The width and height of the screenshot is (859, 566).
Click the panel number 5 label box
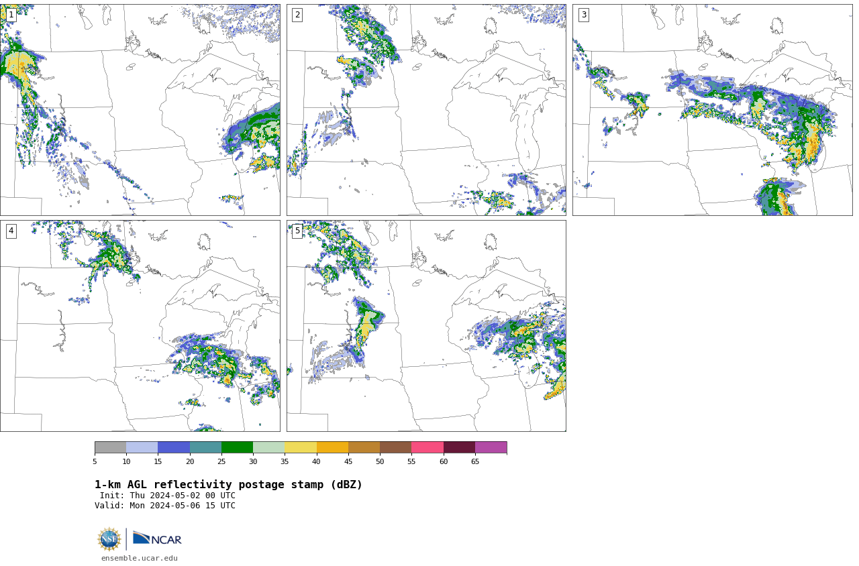tap(297, 231)
